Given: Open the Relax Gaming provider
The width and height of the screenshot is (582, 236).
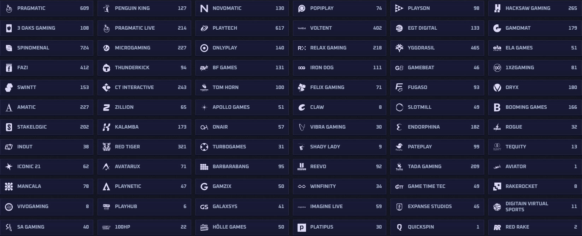Looking at the screenshot, I should pyautogui.click(x=339, y=48).
